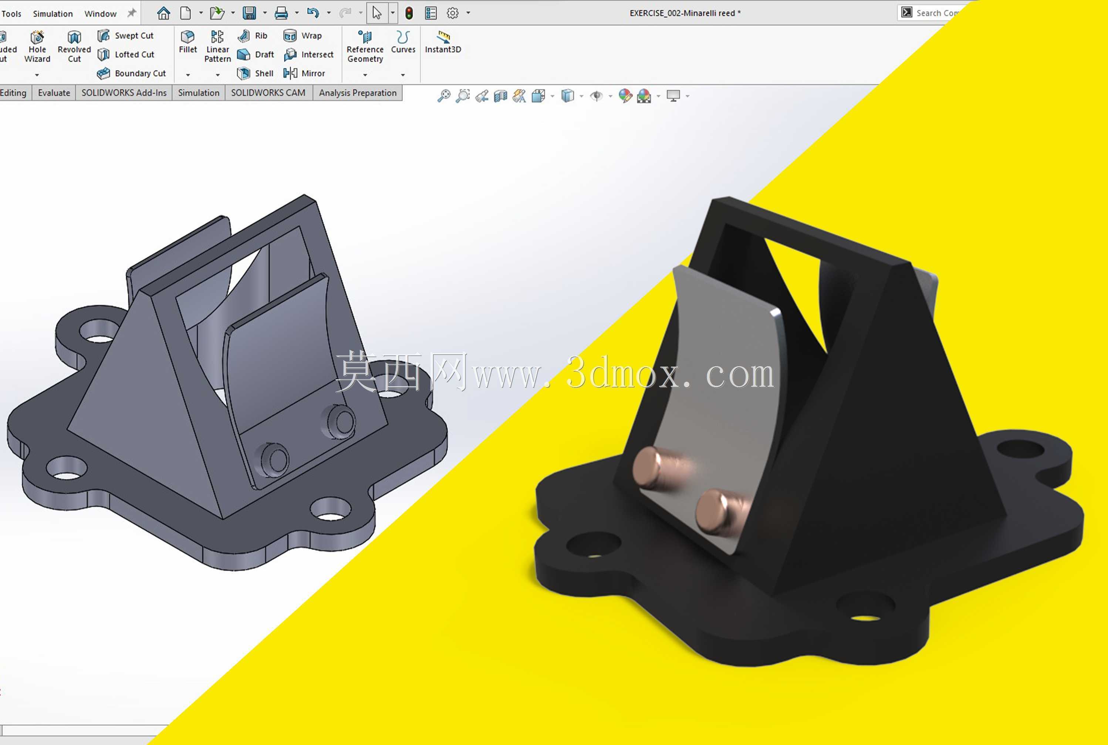The width and height of the screenshot is (1108, 745).
Task: Choose the Select cursor tool
Action: (377, 13)
